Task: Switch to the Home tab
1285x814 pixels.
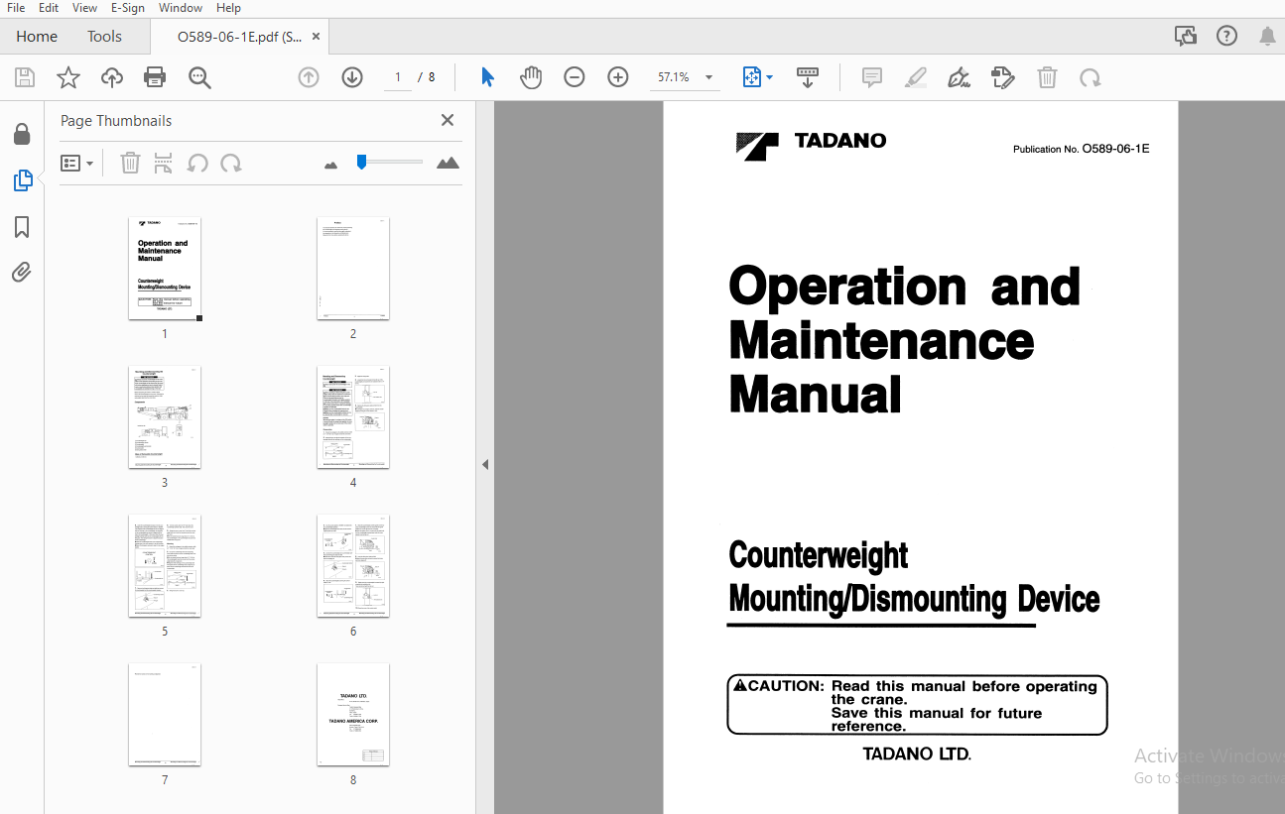Action: coord(37,36)
